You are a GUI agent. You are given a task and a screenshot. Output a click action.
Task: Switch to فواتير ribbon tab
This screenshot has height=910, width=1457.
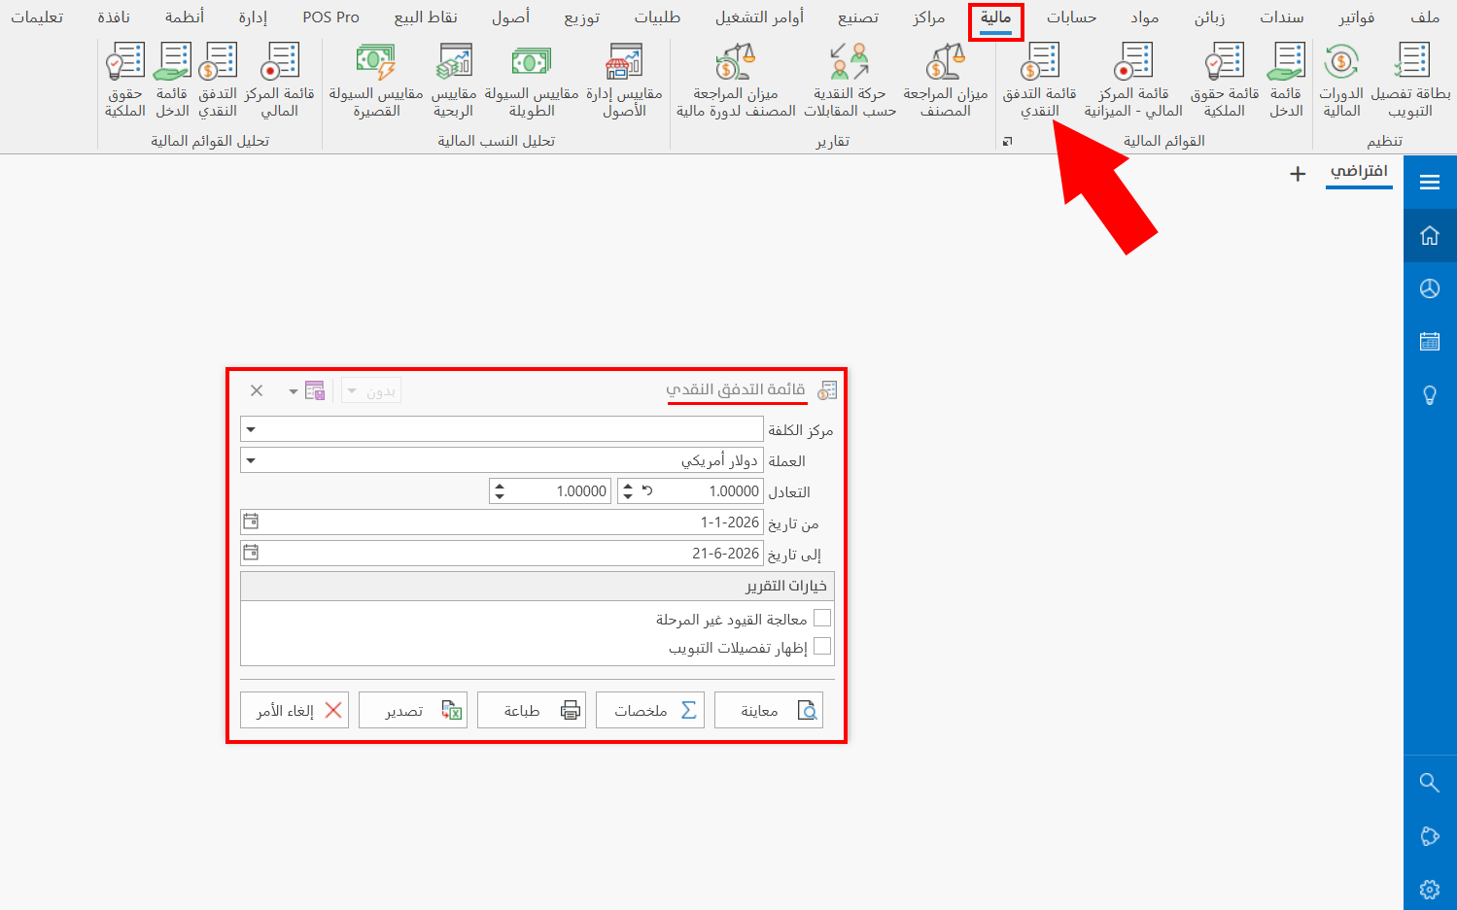(1357, 17)
